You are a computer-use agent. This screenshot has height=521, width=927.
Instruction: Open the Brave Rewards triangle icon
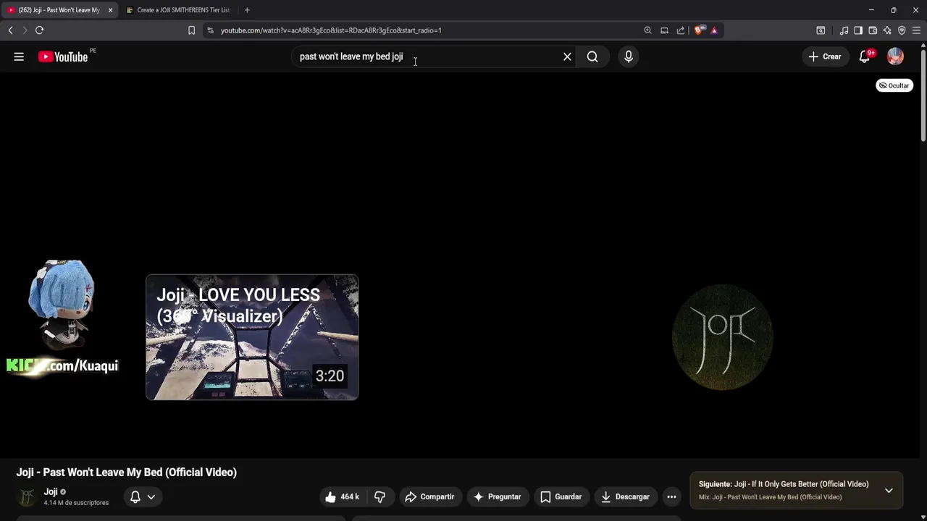coord(714,30)
